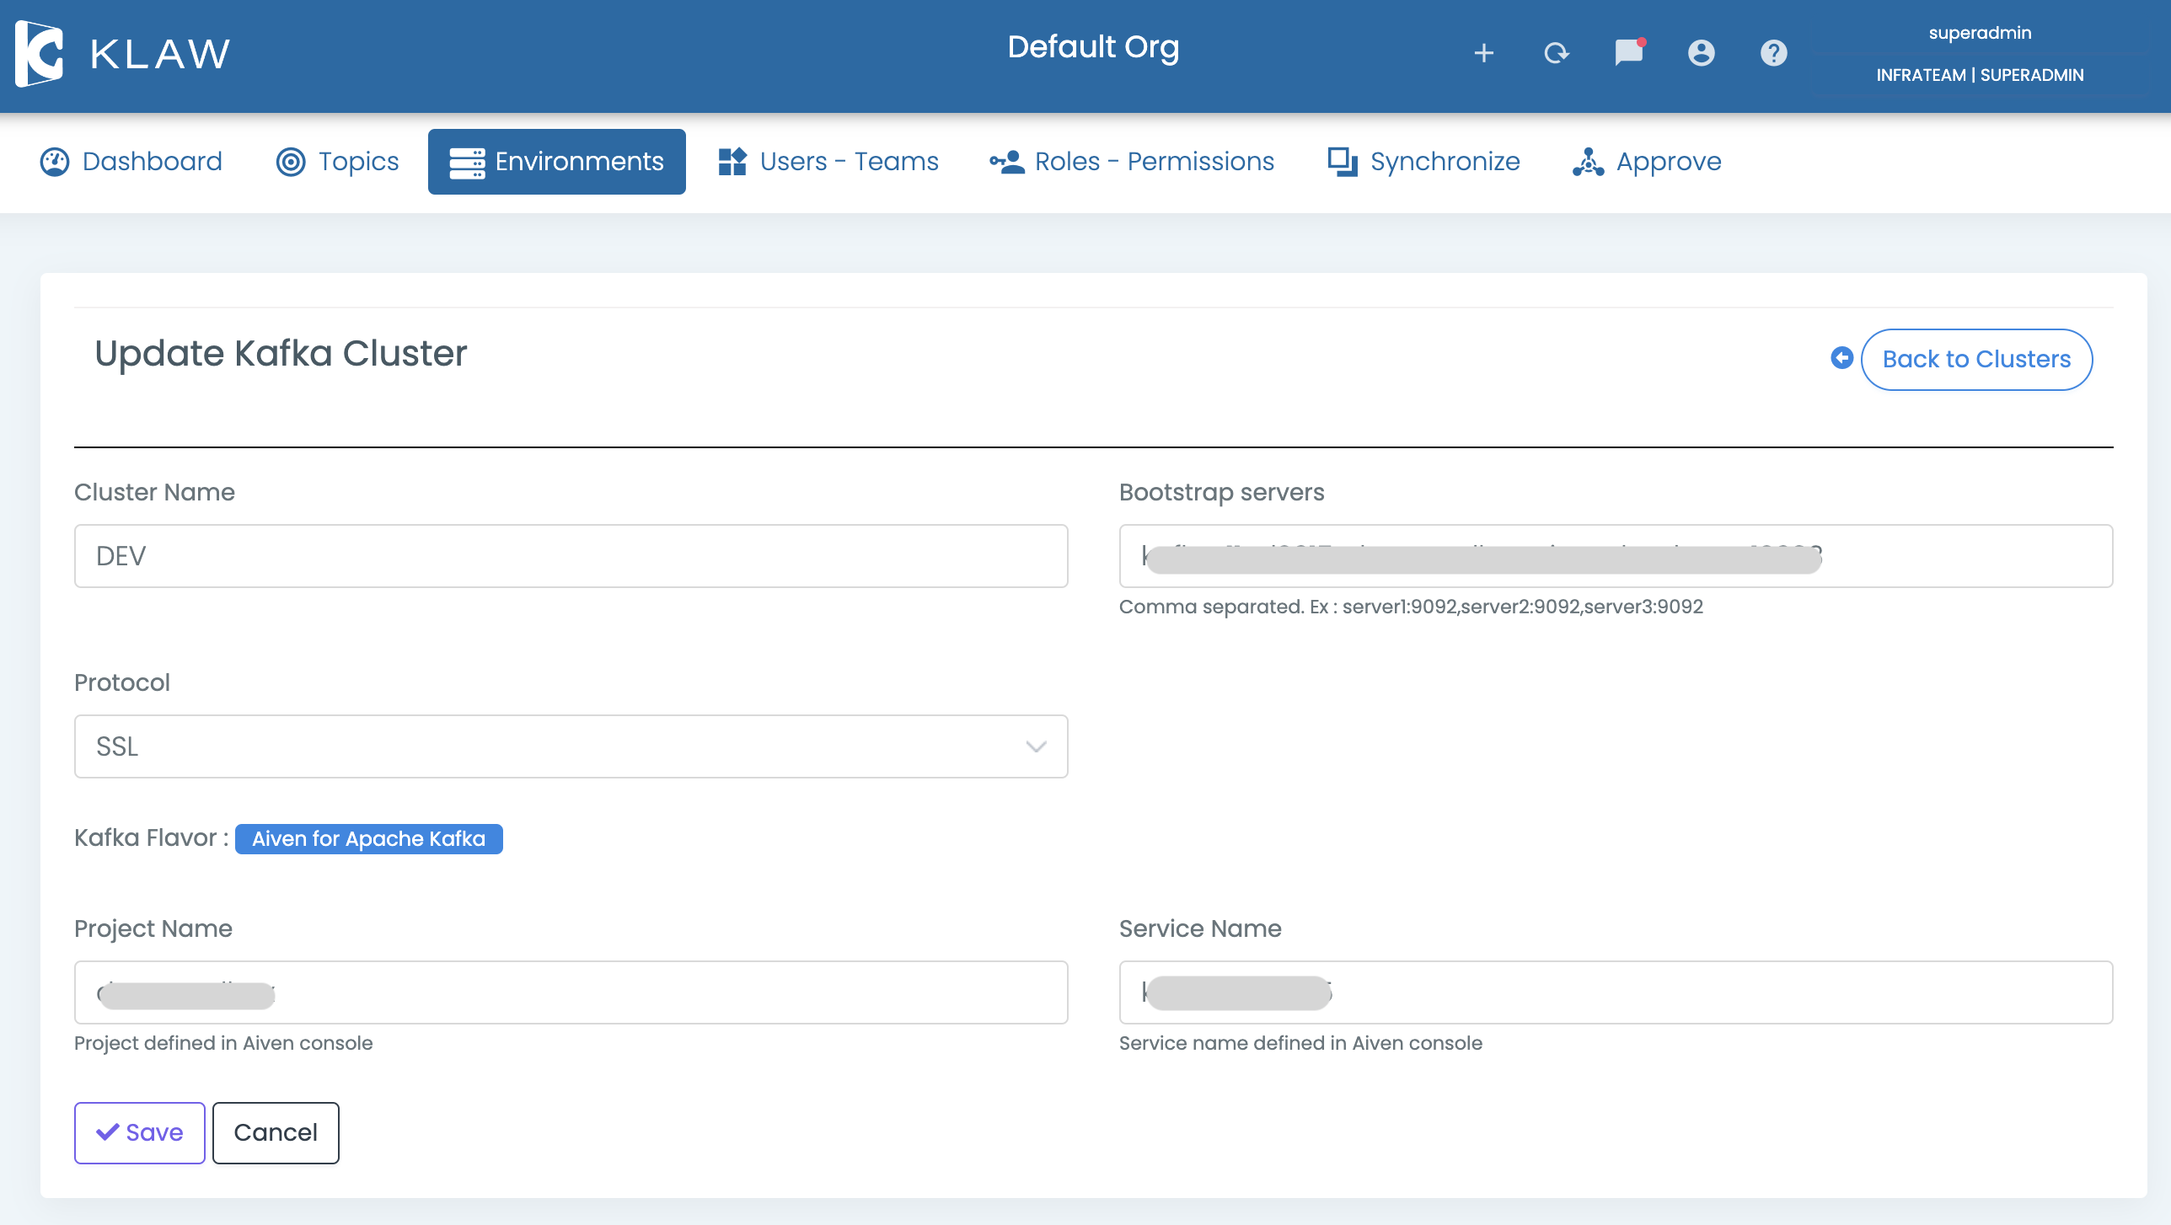Image resolution: width=2171 pixels, height=1225 pixels.
Task: Open the user profile icon
Action: (1701, 53)
